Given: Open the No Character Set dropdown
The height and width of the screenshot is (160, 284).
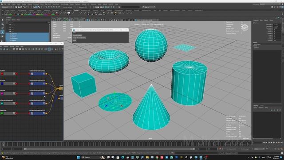Looking at the screenshot, I should click(231, 149).
